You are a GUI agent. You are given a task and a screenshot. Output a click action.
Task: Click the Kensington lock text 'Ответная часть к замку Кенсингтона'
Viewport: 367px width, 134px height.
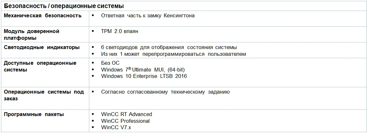click(148, 15)
